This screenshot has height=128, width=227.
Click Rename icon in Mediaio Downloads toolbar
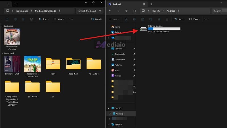click(15, 19)
